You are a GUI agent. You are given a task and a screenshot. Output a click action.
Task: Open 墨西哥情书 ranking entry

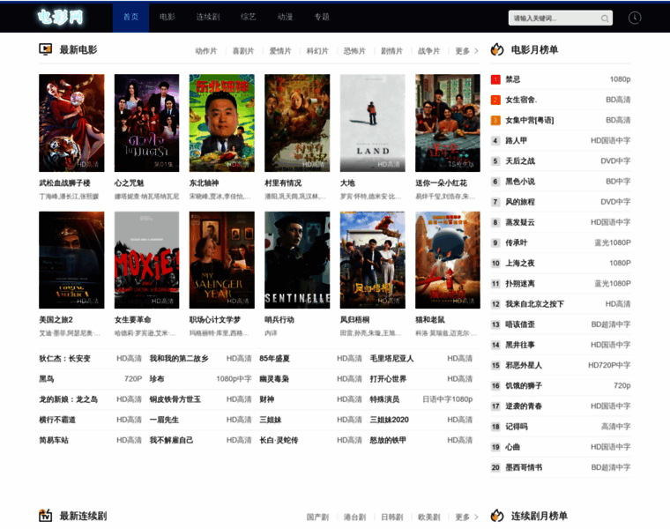[x=524, y=467]
